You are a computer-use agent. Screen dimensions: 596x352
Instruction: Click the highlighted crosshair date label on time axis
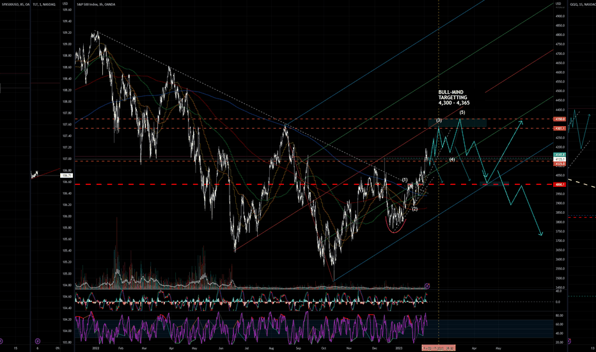click(438, 348)
